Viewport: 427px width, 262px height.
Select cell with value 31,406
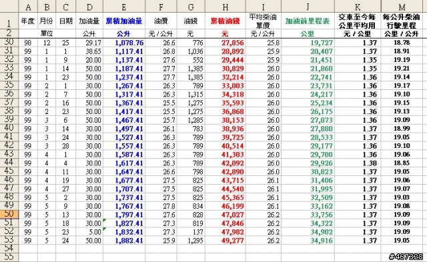(x=308, y=180)
